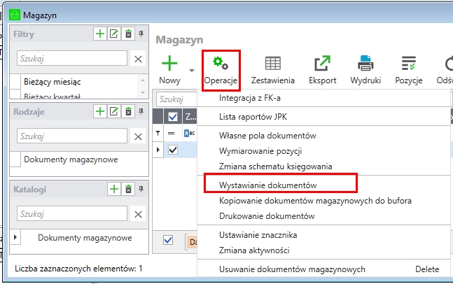This screenshot has height=284, width=453.
Task: Open dropdown arrow next to Nowy
Action: pyautogui.click(x=191, y=70)
